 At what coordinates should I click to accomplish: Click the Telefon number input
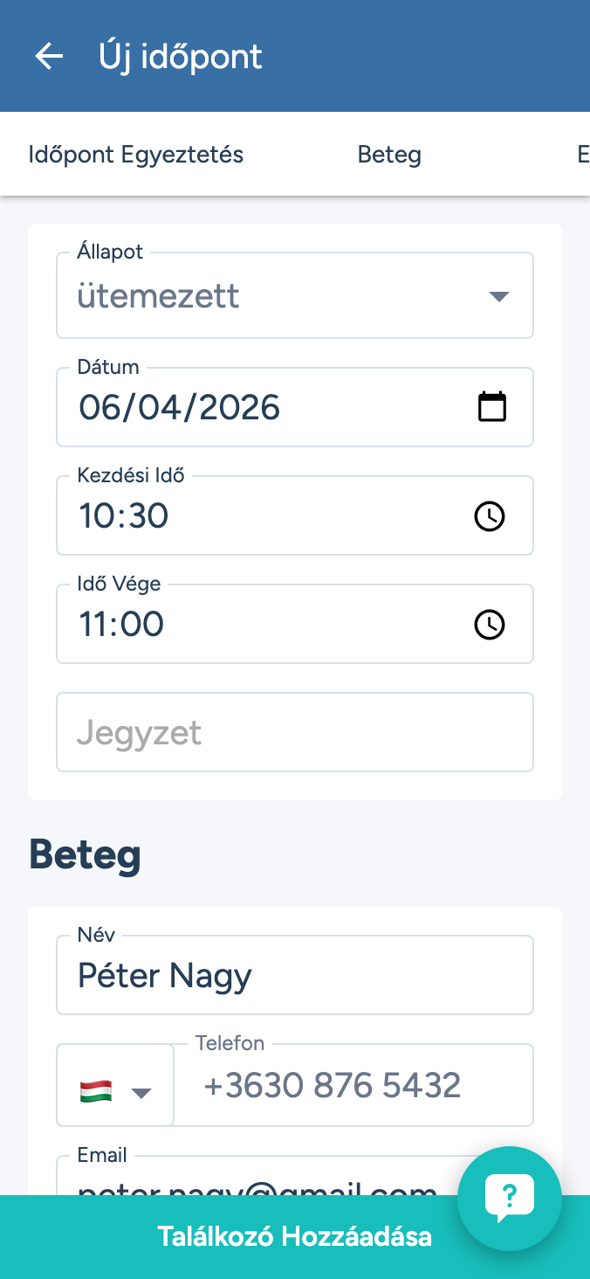353,1086
